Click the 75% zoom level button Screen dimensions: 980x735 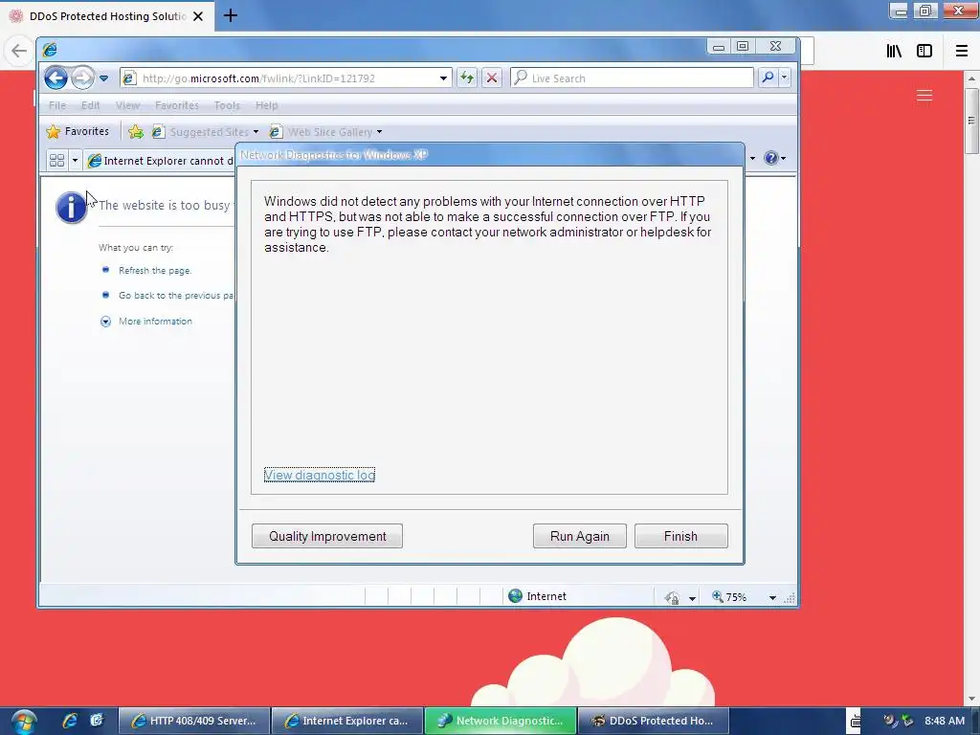click(x=730, y=597)
